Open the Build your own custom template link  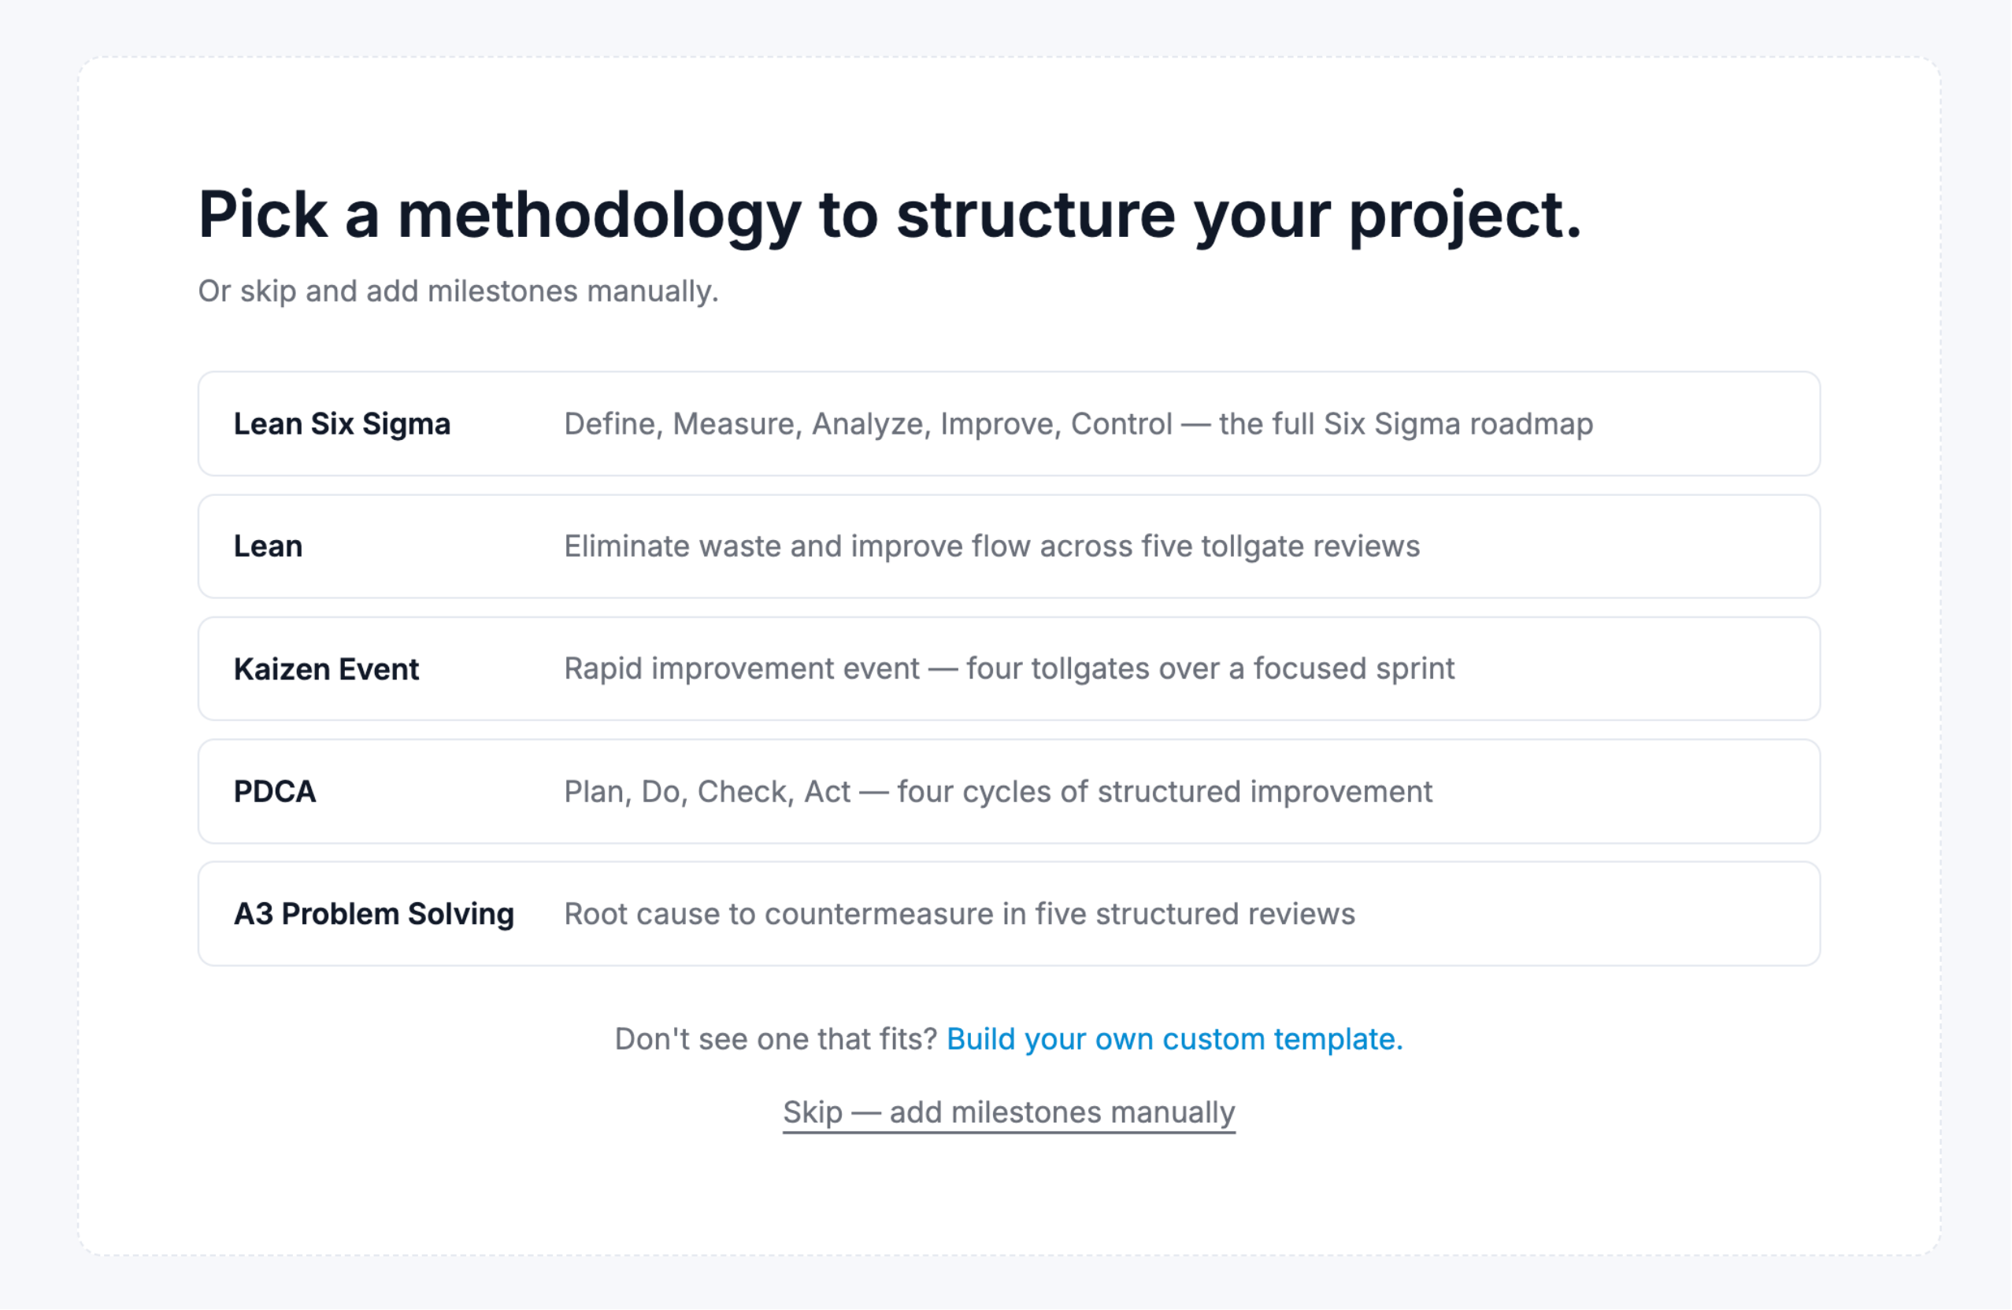pyautogui.click(x=1174, y=1038)
